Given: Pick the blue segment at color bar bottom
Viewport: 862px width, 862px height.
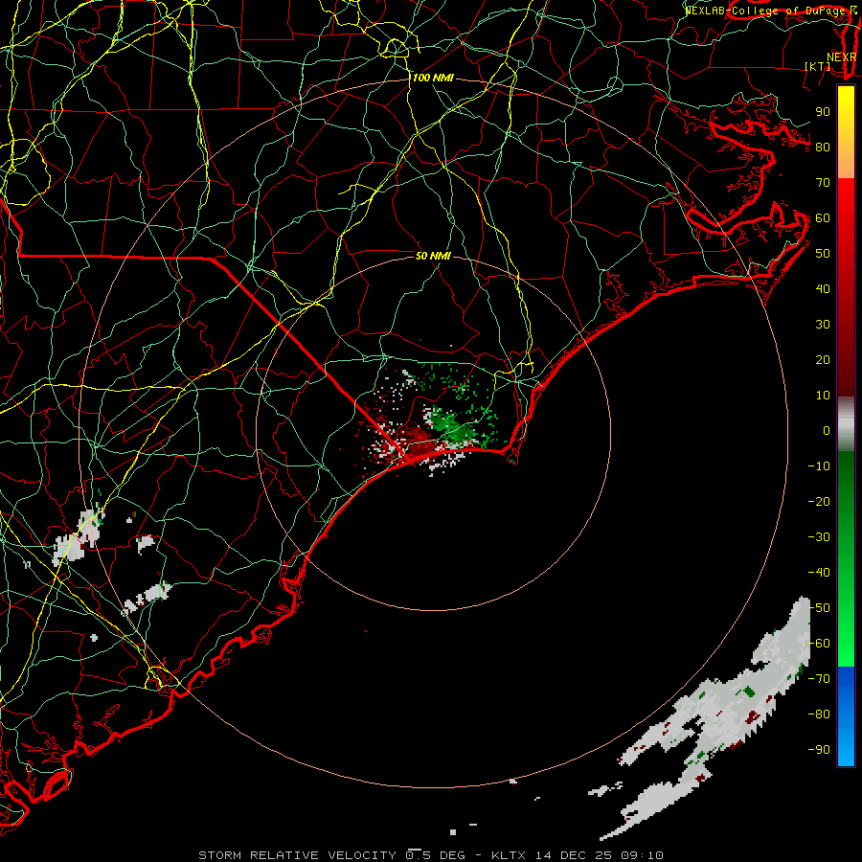Looking at the screenshot, I should [846, 716].
